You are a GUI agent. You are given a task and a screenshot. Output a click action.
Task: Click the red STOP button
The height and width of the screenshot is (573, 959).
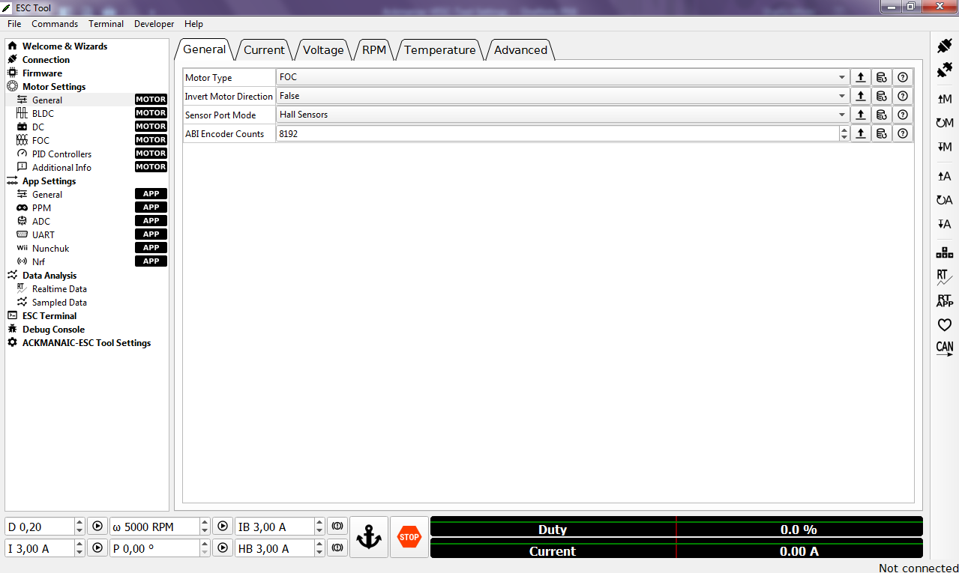pos(409,537)
